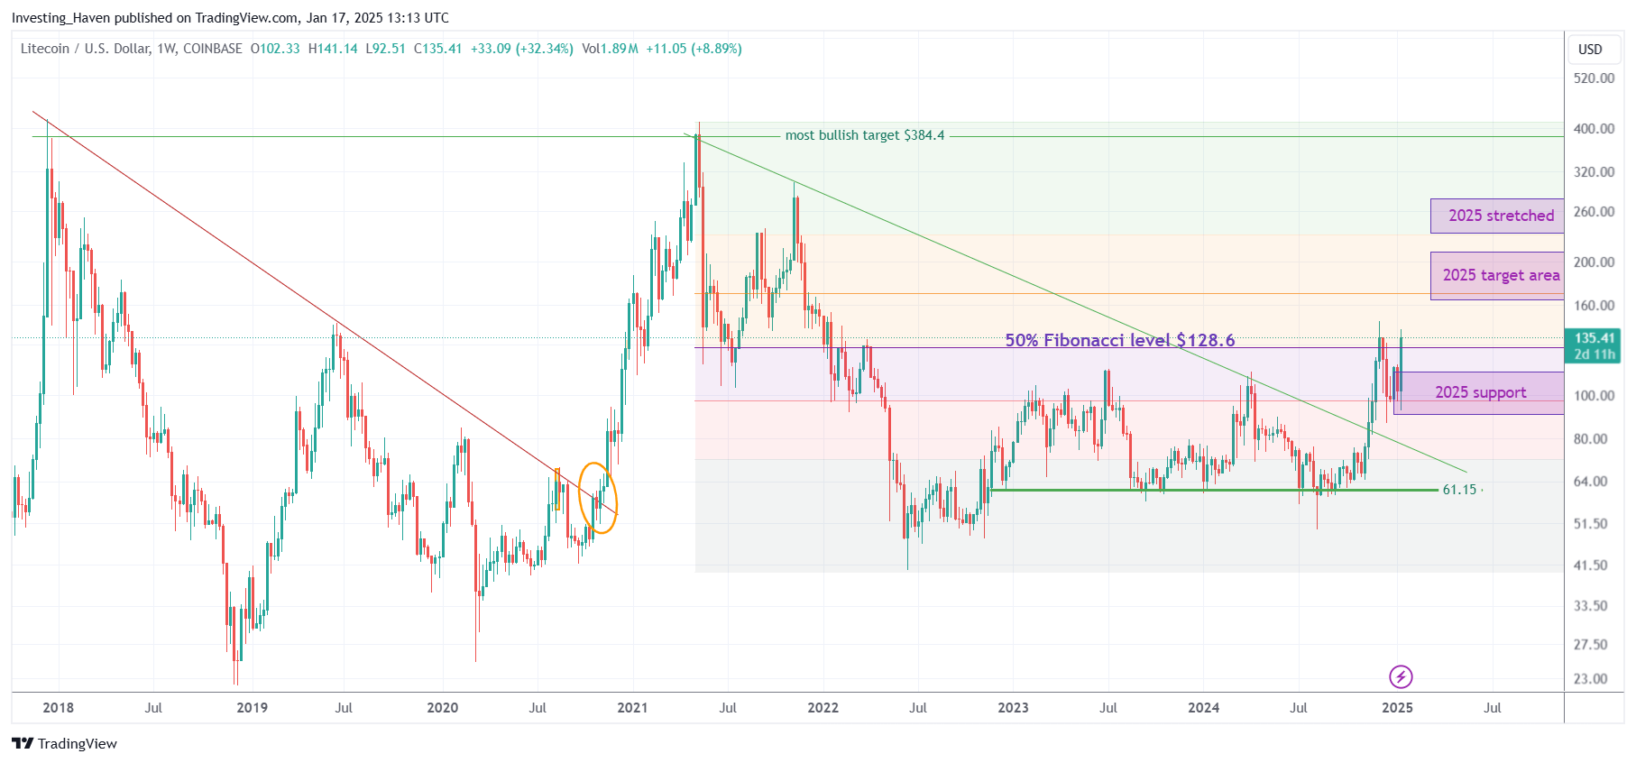Click the '50% Fibonacci level $128.6' text
The image size is (1636, 763).
coord(1120,340)
